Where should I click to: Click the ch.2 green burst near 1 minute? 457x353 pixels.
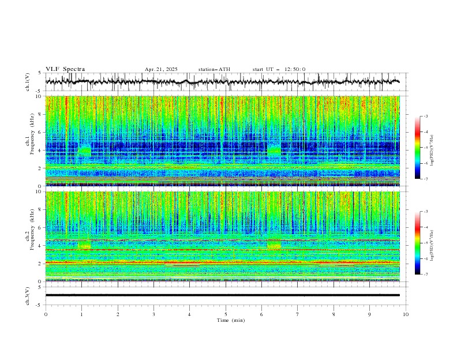tap(84, 245)
